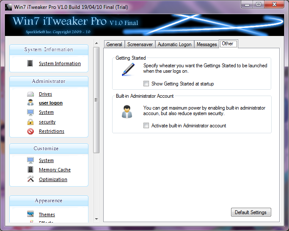Open the Themes link
289x231 pixels.
click(47, 214)
